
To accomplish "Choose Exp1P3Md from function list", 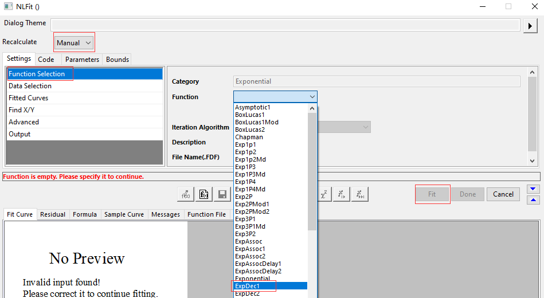I will click(271, 174).
